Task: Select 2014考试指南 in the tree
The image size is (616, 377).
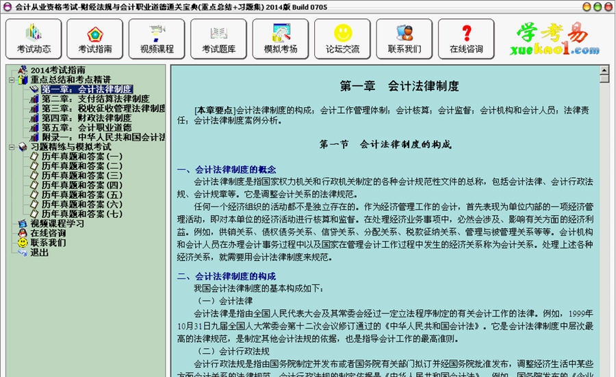Action: click(57, 70)
